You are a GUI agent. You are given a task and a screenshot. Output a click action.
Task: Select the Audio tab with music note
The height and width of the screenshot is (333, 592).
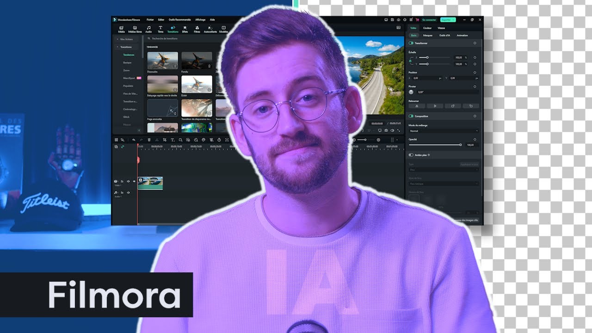(x=148, y=29)
